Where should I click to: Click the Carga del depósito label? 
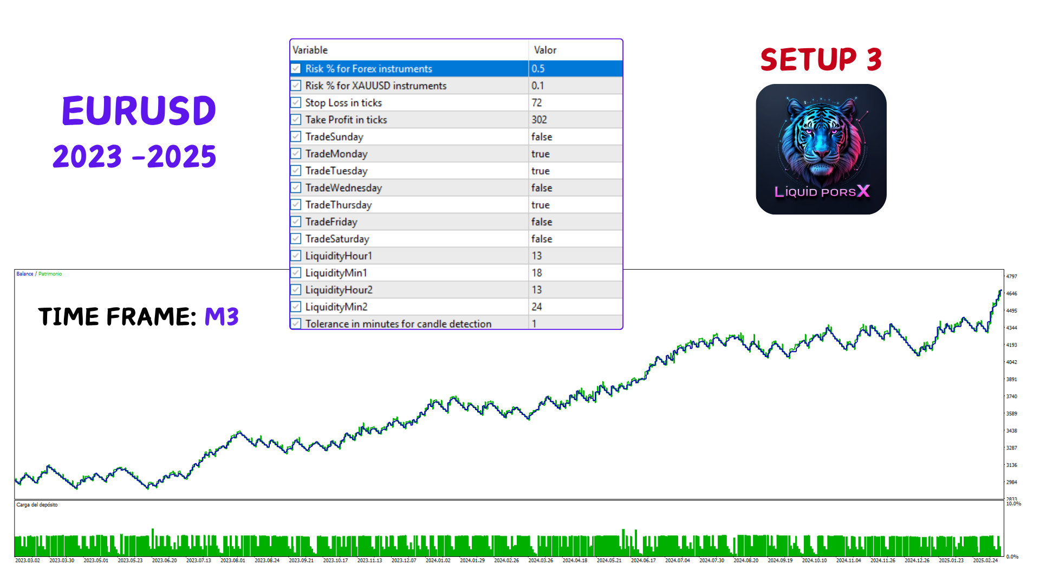coord(37,505)
